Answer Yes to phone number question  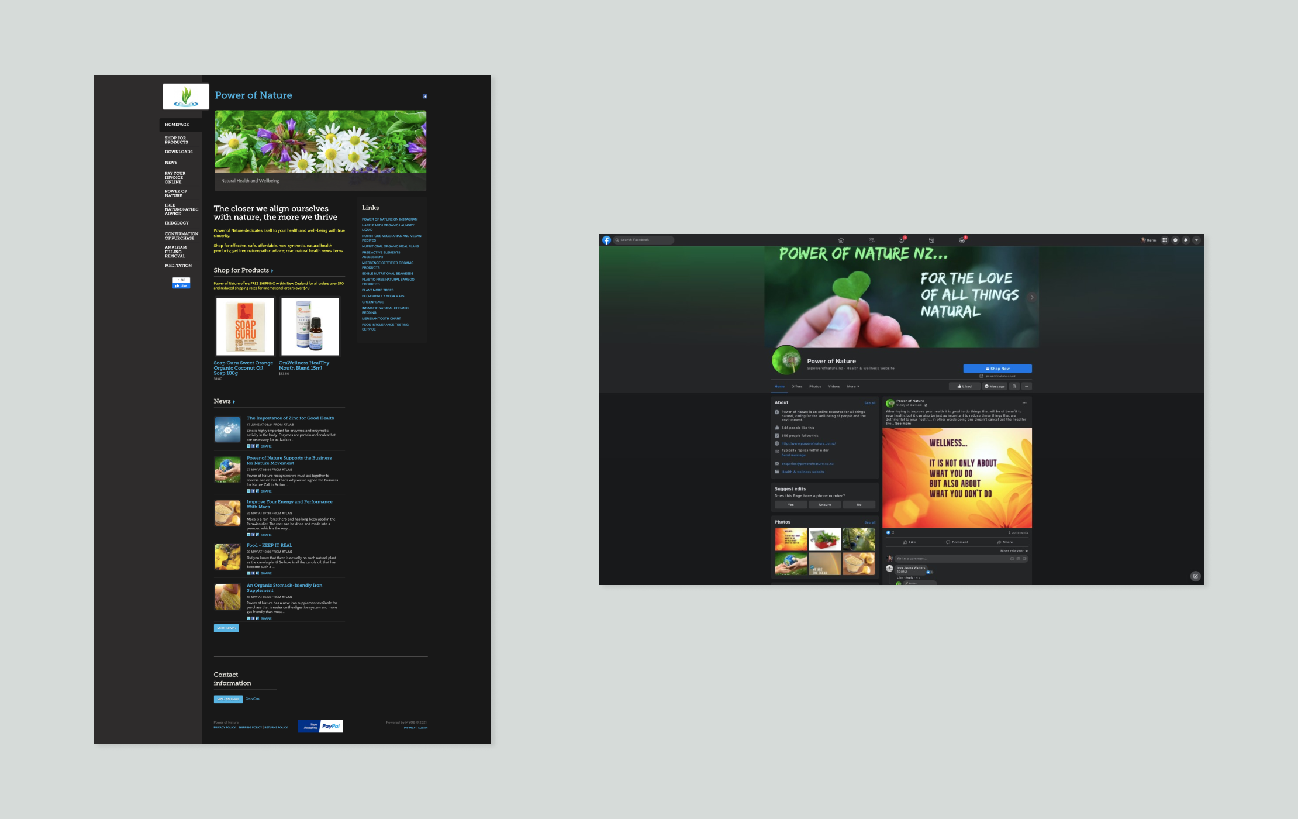(790, 504)
